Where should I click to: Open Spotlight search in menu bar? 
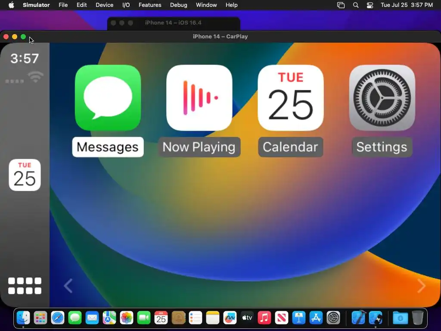[355, 5]
